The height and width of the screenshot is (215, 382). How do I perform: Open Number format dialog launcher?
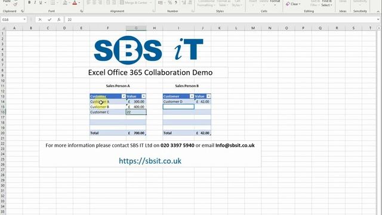192,11
